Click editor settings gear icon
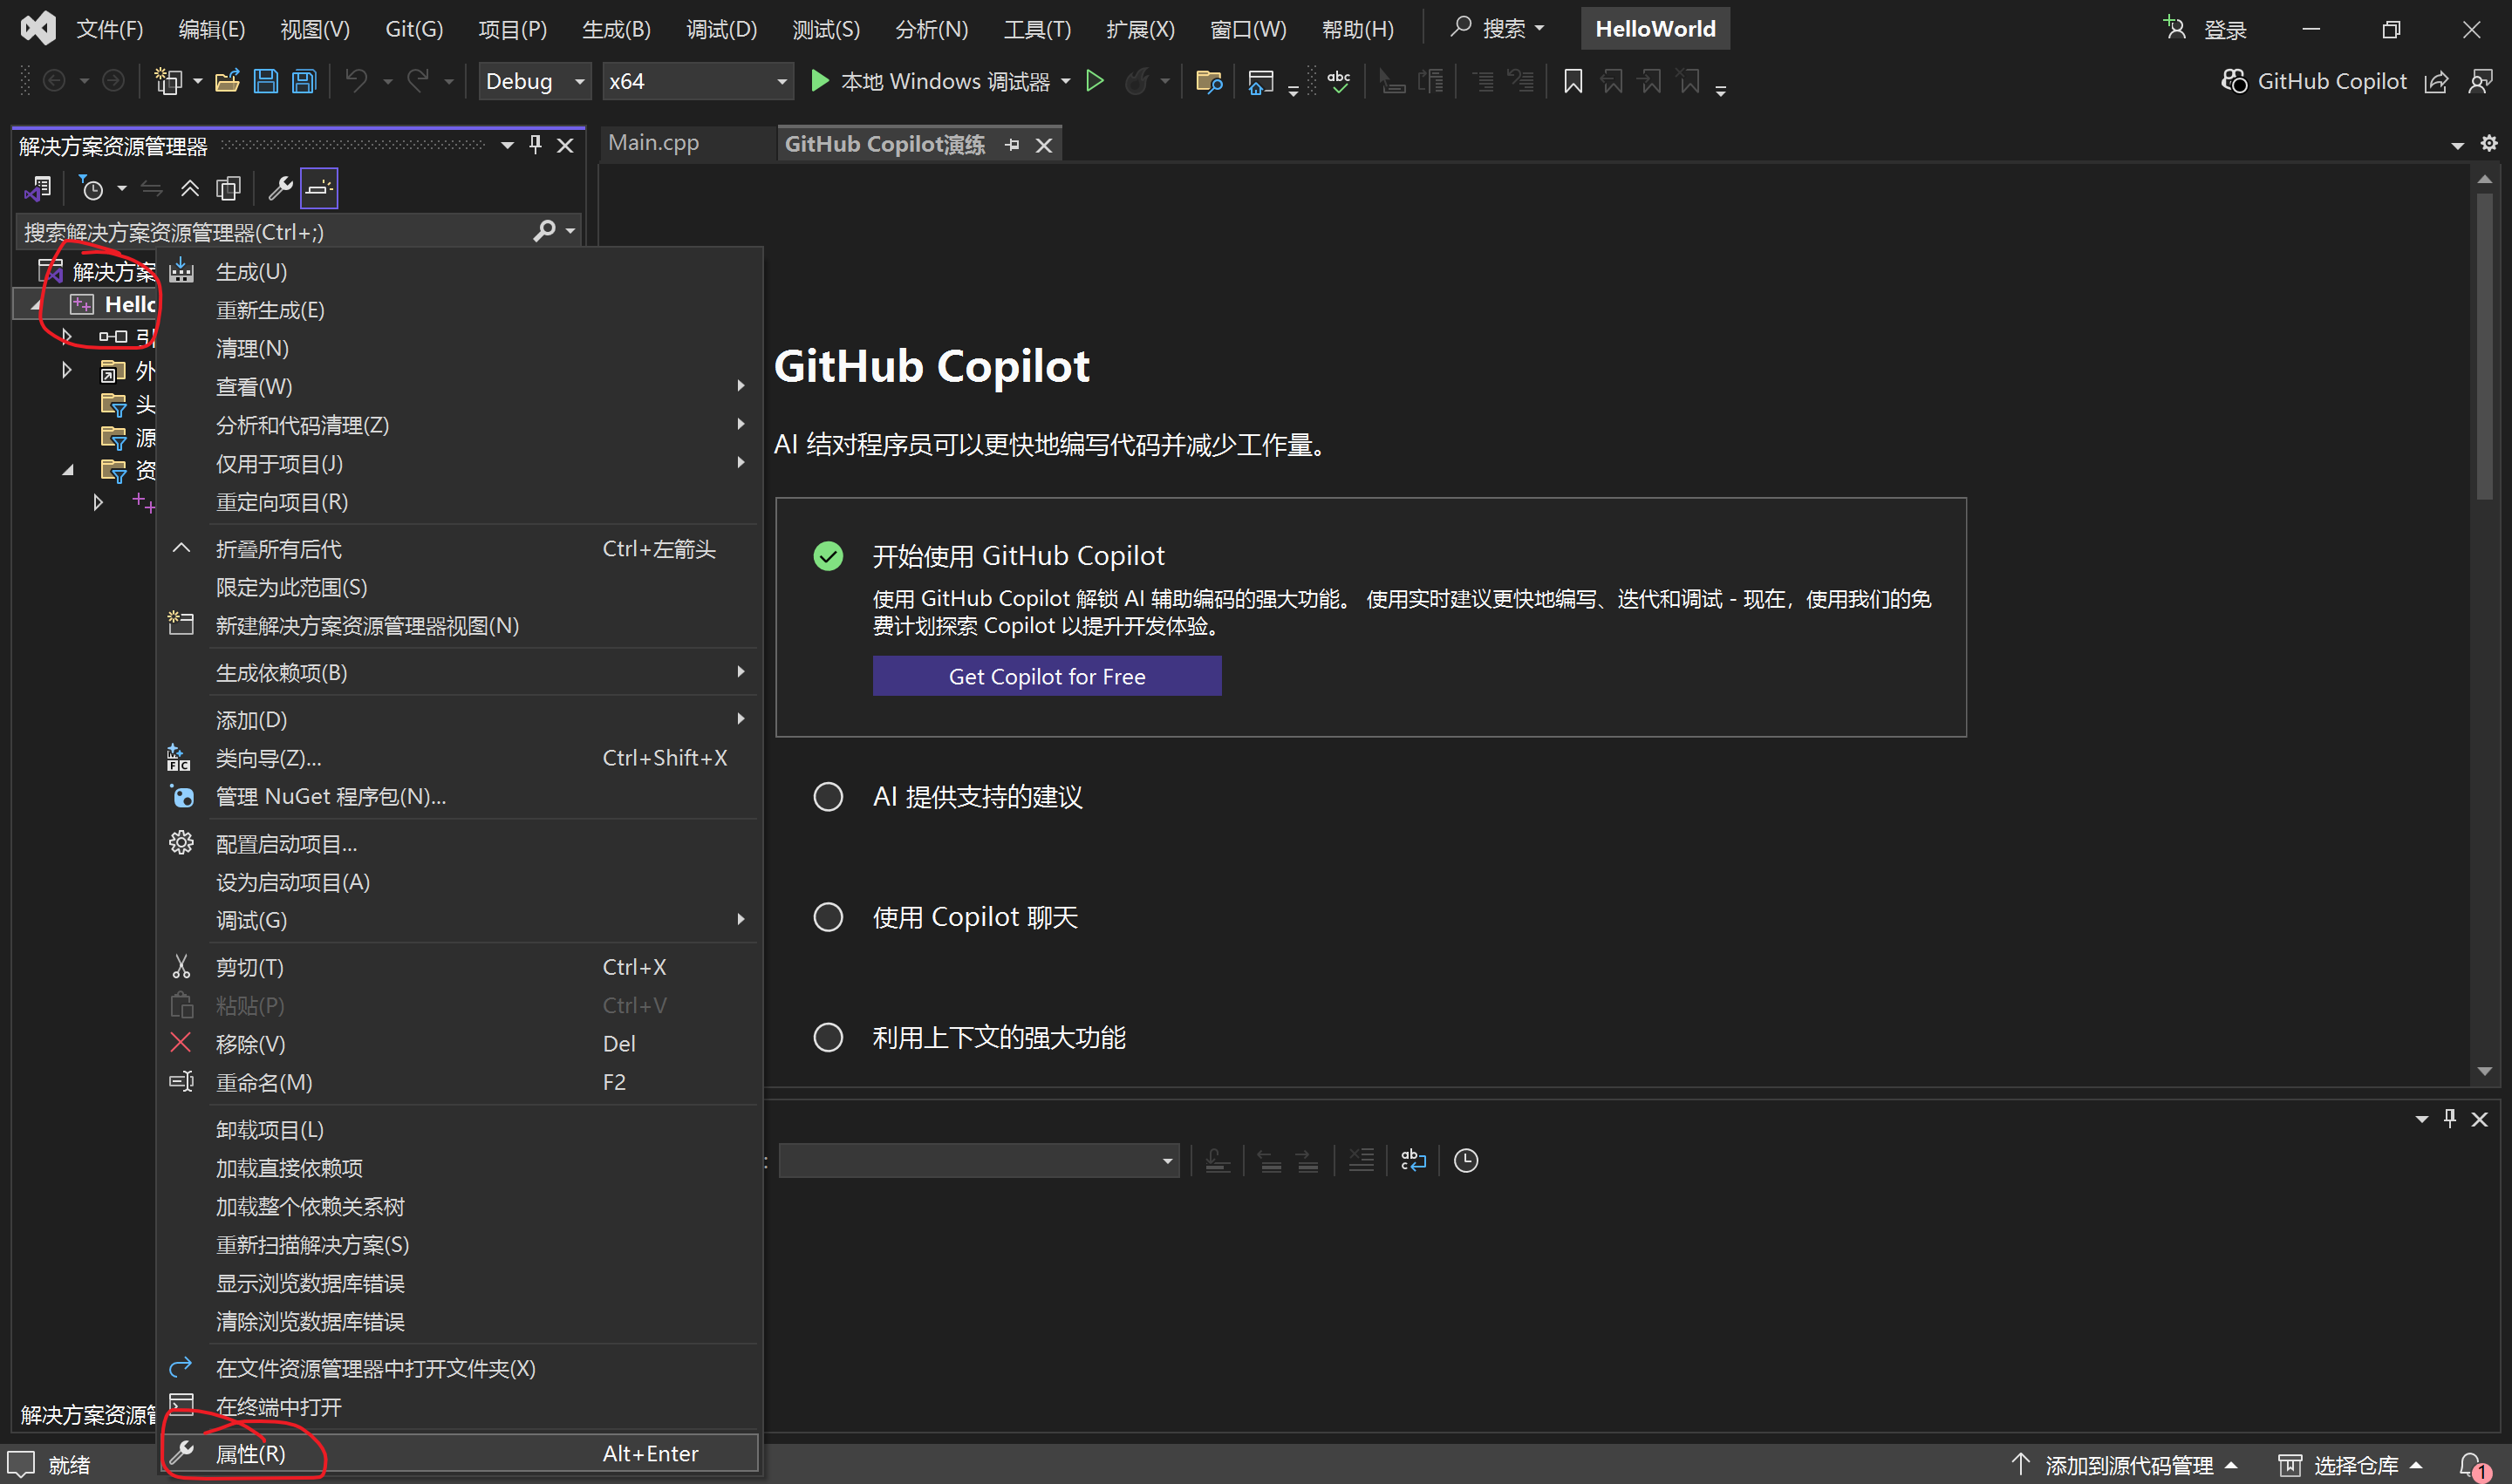The width and height of the screenshot is (2512, 1484). pos(2489,144)
